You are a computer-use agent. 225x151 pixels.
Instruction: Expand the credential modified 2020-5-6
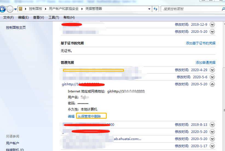click(x=212, y=77)
